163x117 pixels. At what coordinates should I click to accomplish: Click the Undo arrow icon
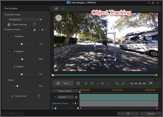(56, 9)
